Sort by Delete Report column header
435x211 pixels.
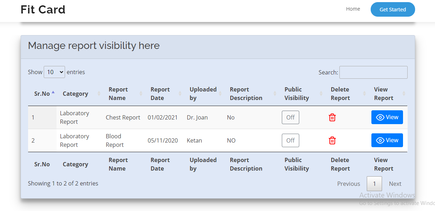pos(340,94)
